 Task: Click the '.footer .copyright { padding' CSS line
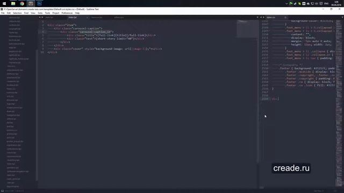311,78
